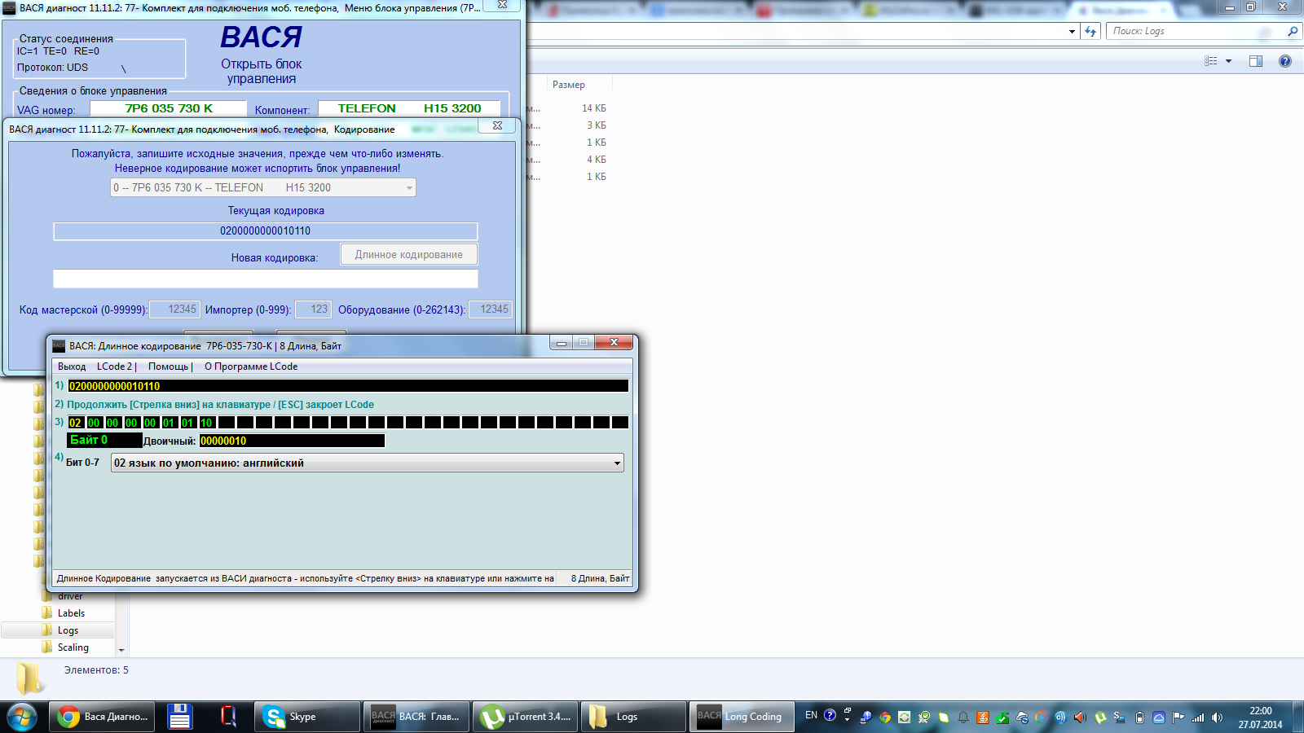This screenshot has width=1304, height=733.
Task: Open the Выход menu in Long Coding
Action: (x=72, y=366)
